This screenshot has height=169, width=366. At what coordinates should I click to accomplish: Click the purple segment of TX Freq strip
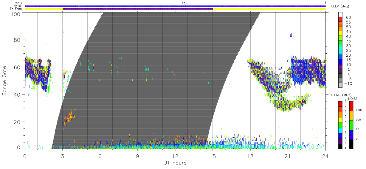[x=138, y=9]
